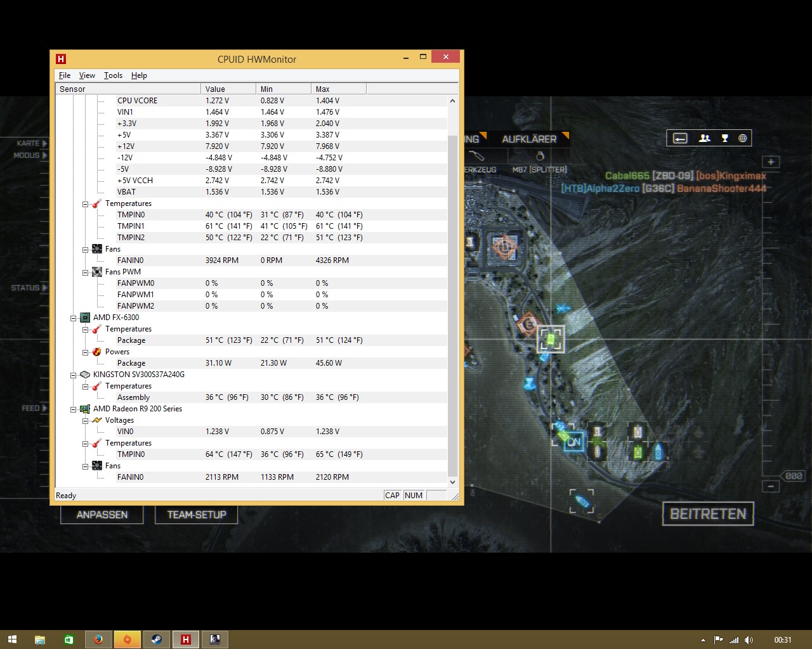This screenshot has width=812, height=649.
Task: Click the Powers flame icon
Action: tap(97, 352)
